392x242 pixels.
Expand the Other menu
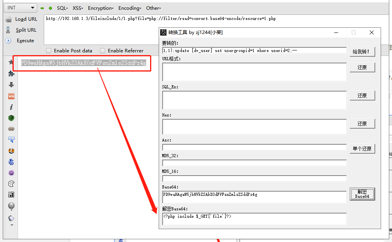point(154,8)
